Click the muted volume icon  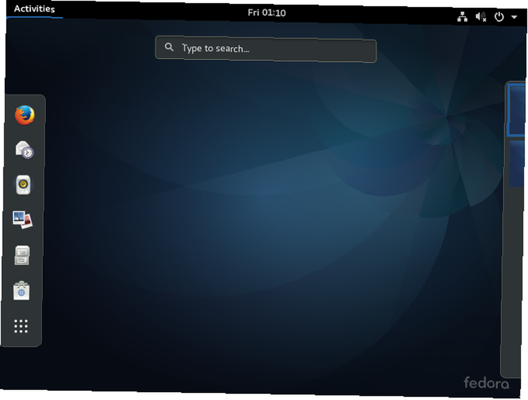pos(481,16)
